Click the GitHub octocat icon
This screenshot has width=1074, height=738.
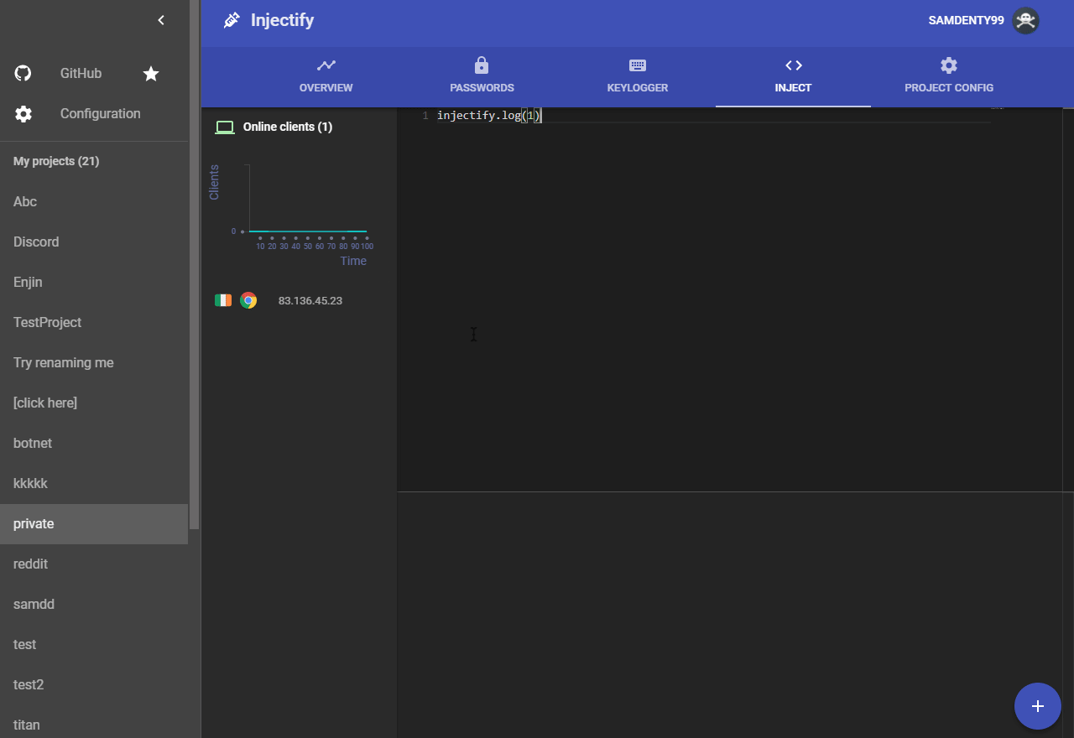(x=23, y=74)
